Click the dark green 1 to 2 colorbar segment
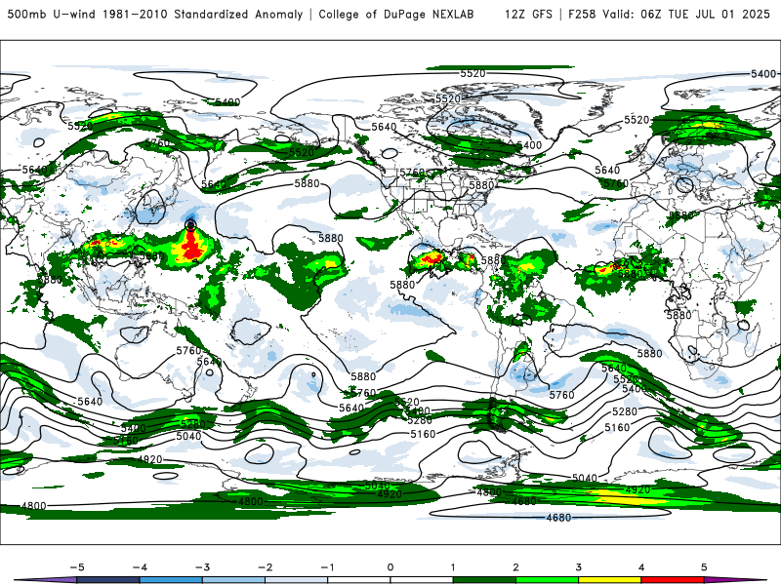 (484, 580)
